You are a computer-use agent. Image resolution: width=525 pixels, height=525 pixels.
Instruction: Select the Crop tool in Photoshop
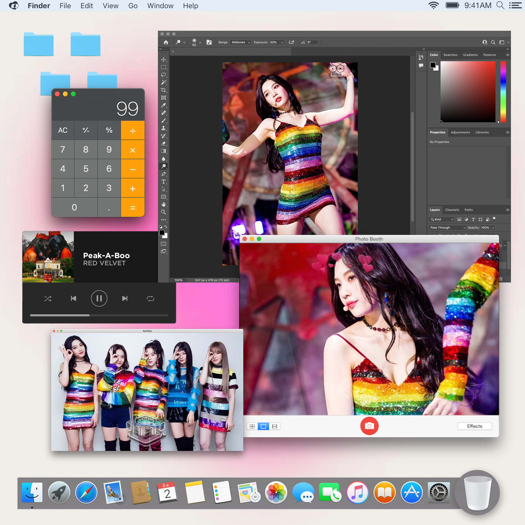point(163,90)
